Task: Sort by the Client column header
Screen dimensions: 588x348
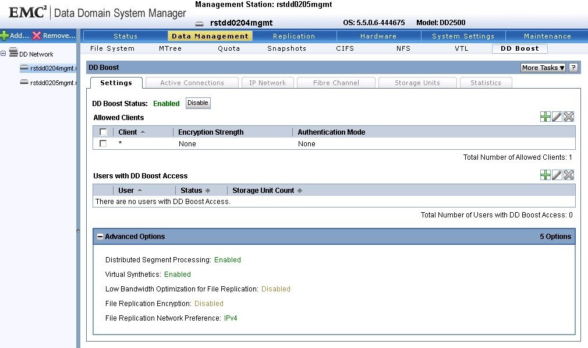Action: point(127,132)
